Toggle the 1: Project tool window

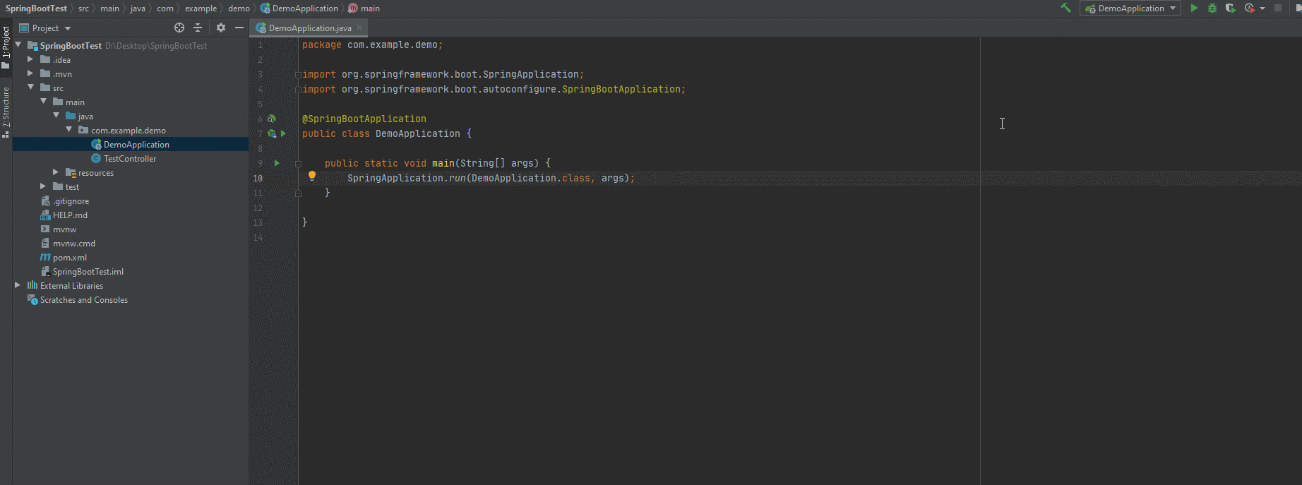[x=6, y=47]
